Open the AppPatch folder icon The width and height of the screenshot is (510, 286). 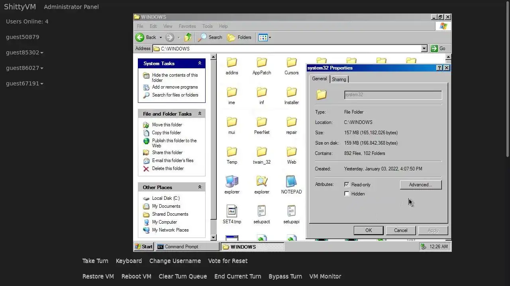261,62
